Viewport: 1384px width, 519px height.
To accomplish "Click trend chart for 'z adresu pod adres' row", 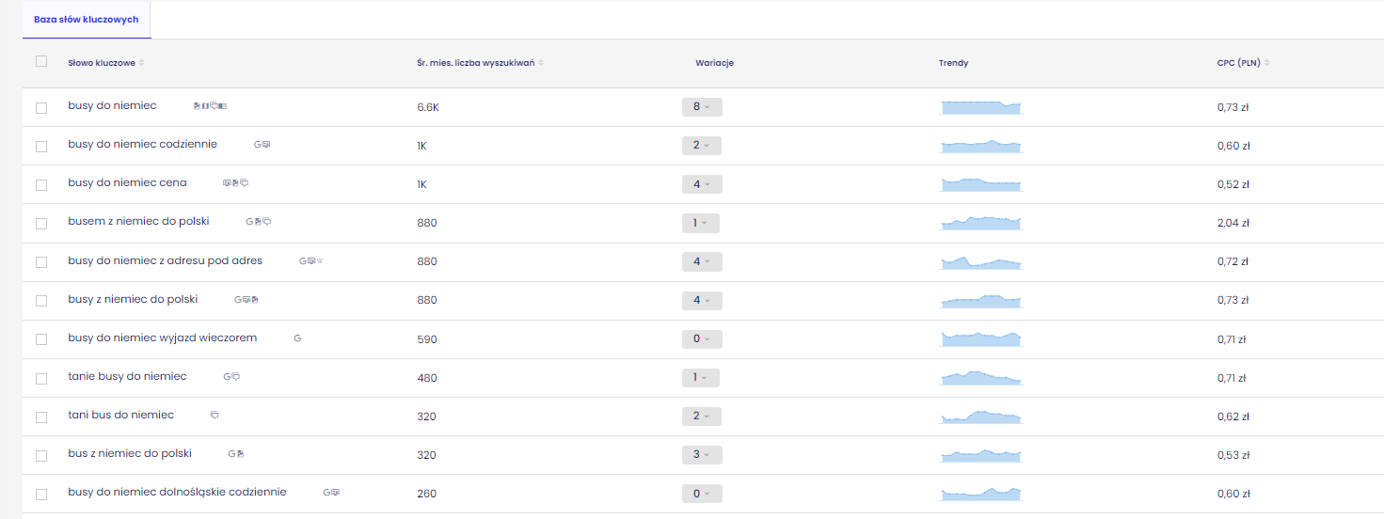I will 981,262.
